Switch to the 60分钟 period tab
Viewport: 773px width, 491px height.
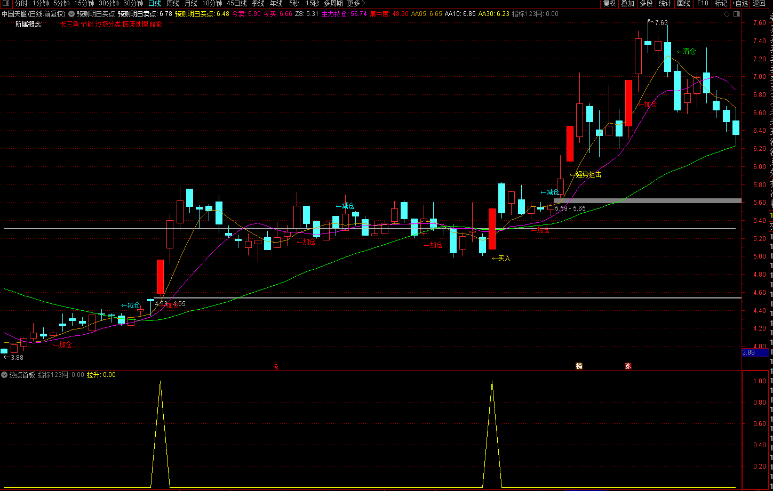tap(133, 4)
